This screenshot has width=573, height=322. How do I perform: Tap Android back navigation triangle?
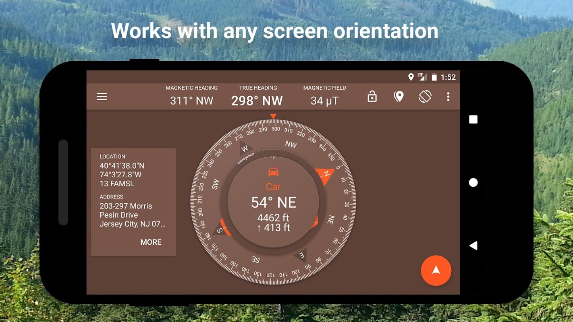click(x=473, y=246)
